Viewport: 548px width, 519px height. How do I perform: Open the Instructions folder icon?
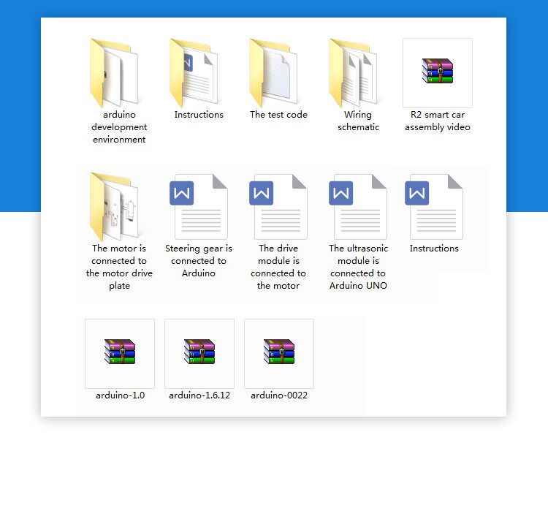click(194, 73)
